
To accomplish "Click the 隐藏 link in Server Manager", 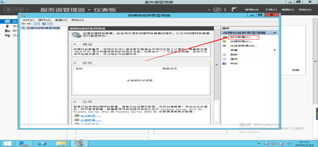I will pos(296,70).
